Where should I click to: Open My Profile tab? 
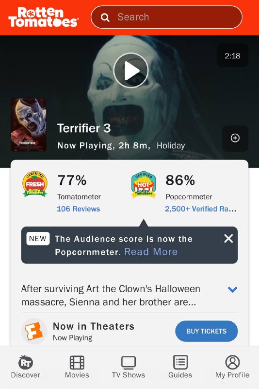(232, 367)
